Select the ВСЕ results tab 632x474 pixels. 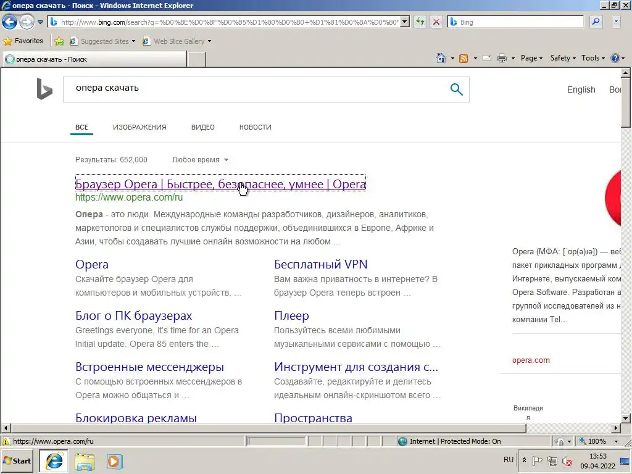click(81, 127)
